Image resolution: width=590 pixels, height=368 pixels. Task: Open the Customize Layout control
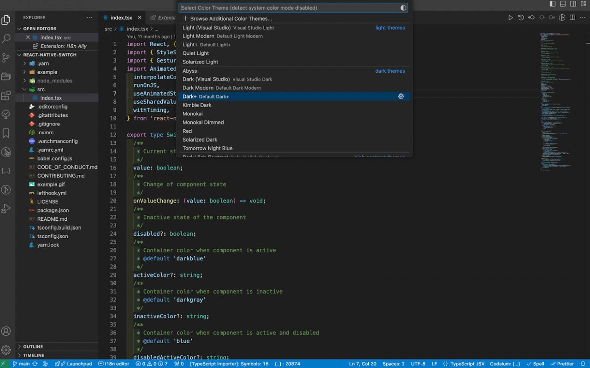tap(583, 4)
